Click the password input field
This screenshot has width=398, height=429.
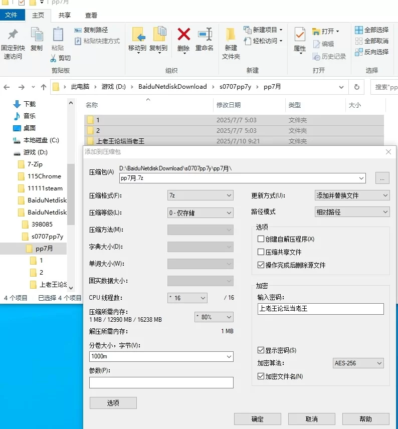(x=320, y=309)
